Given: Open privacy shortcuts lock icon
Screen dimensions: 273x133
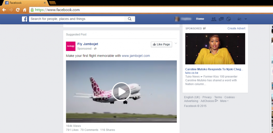Looking at the screenshot, I should pyautogui.click(x=239, y=19).
